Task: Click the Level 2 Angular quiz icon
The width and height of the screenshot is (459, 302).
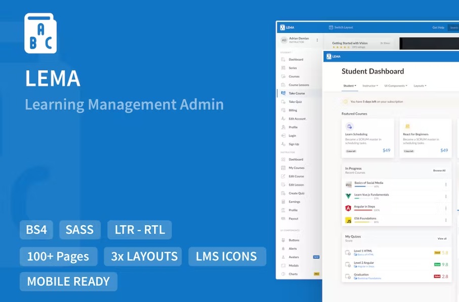Action: 348,265
